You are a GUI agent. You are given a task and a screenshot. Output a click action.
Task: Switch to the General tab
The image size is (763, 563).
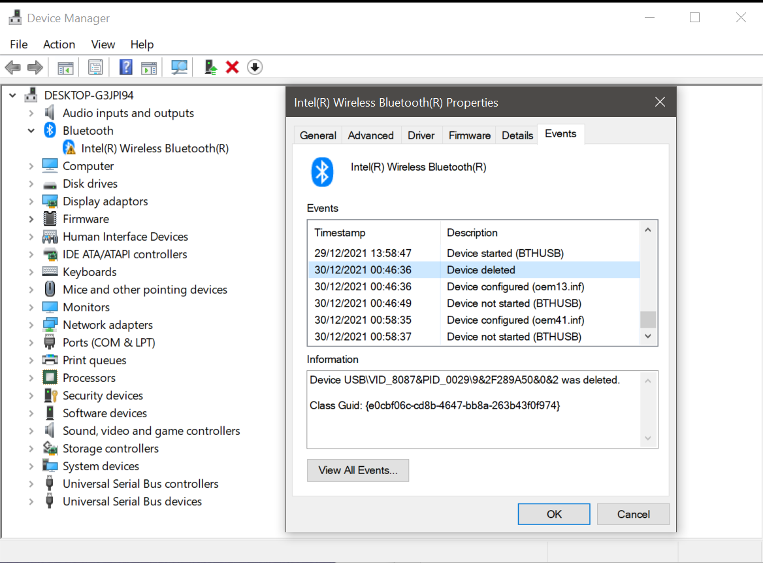[x=318, y=135]
